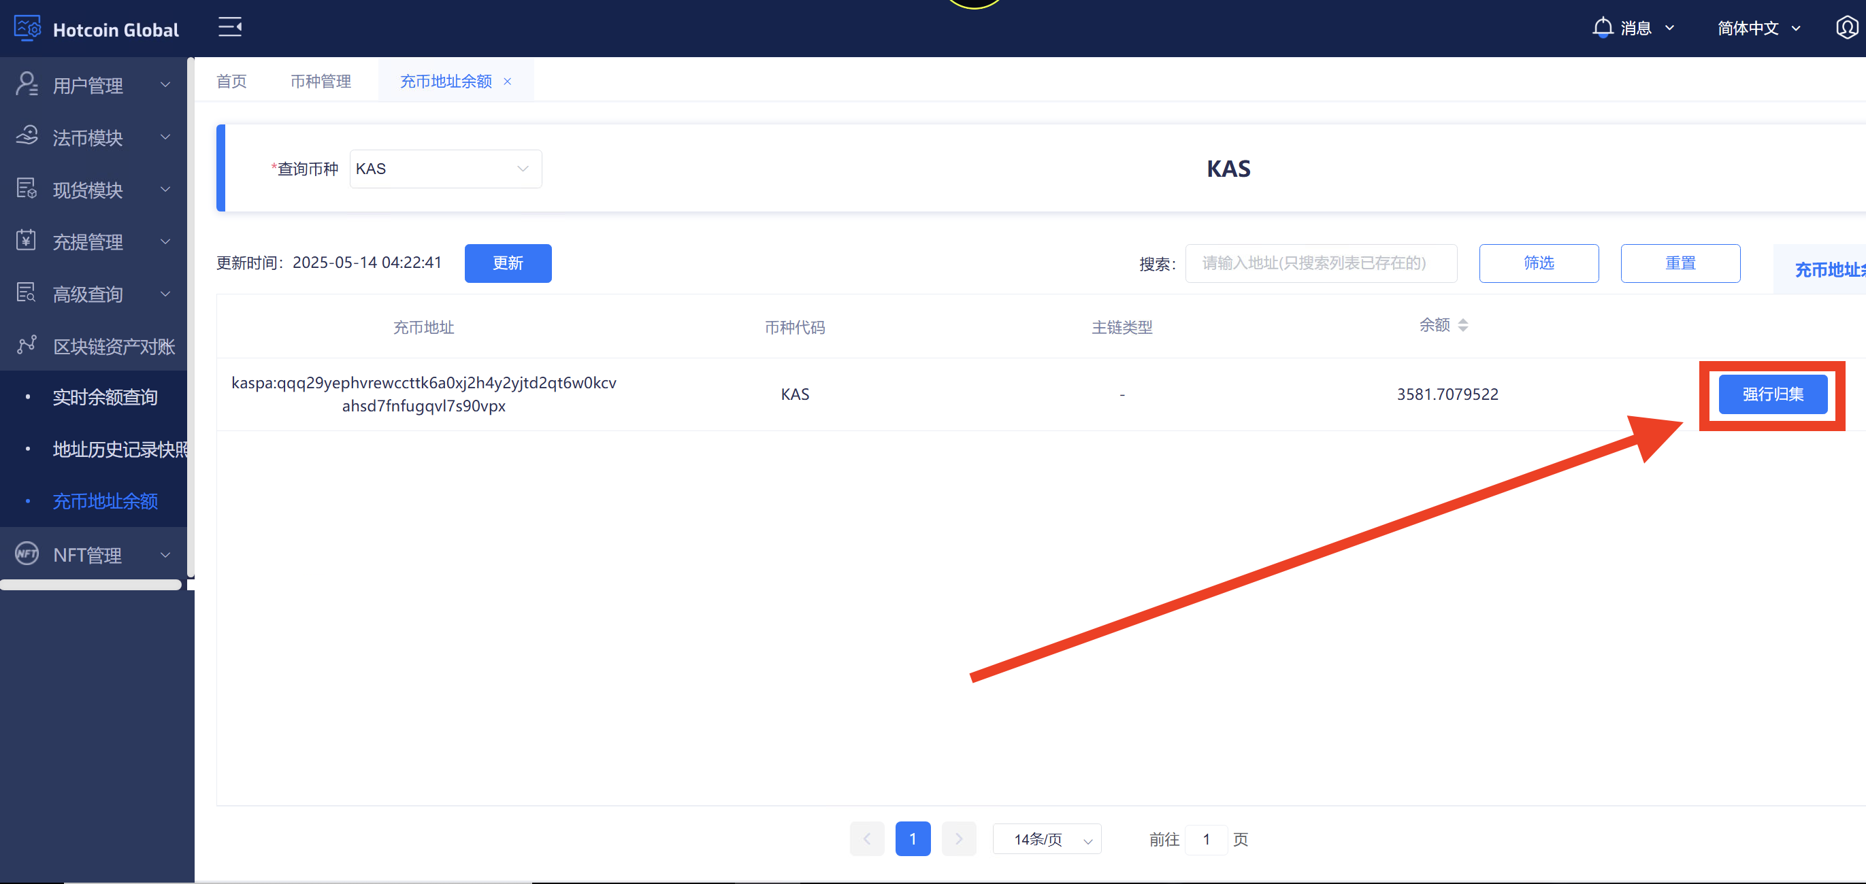
Task: Collapse the sidebar using the toggle icon
Action: 229,27
